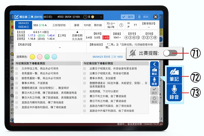This screenshot has width=204, height=136.
Task: Tick 賽事水準高,多加留意
Action: pyautogui.click(x=84, y=78)
